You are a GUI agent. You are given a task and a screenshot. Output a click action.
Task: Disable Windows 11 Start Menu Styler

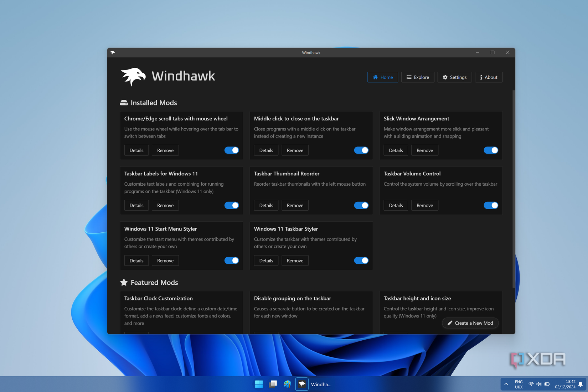coord(232,261)
